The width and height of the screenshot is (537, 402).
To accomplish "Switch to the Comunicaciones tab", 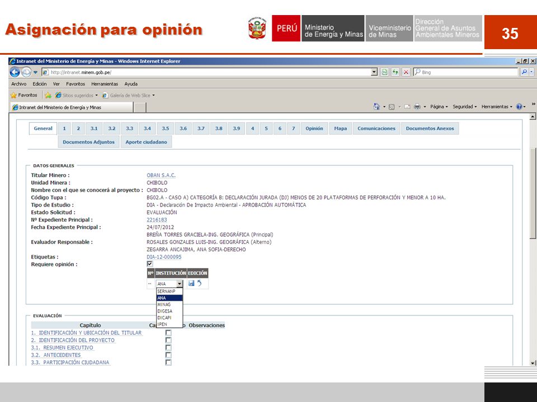I will [x=376, y=128].
